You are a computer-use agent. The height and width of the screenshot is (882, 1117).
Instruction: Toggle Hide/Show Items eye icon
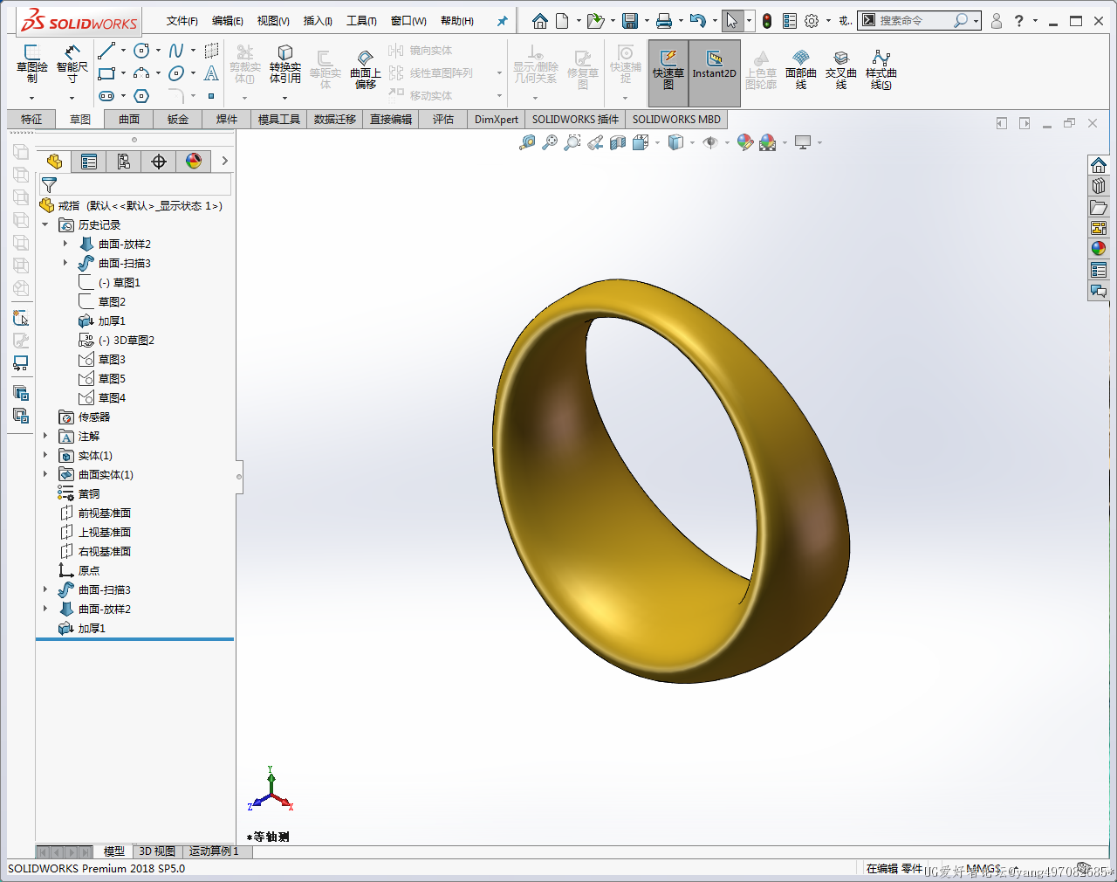(x=710, y=142)
